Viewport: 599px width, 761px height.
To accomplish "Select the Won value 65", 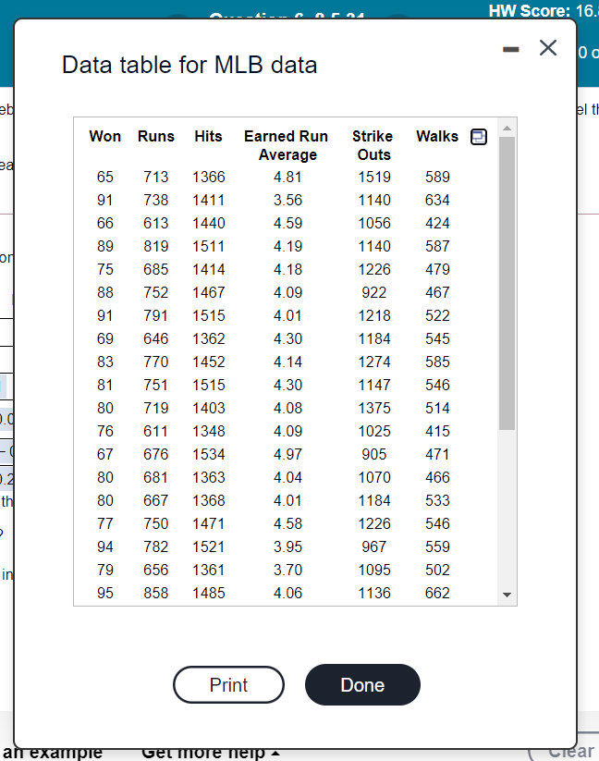I will click(x=104, y=177).
